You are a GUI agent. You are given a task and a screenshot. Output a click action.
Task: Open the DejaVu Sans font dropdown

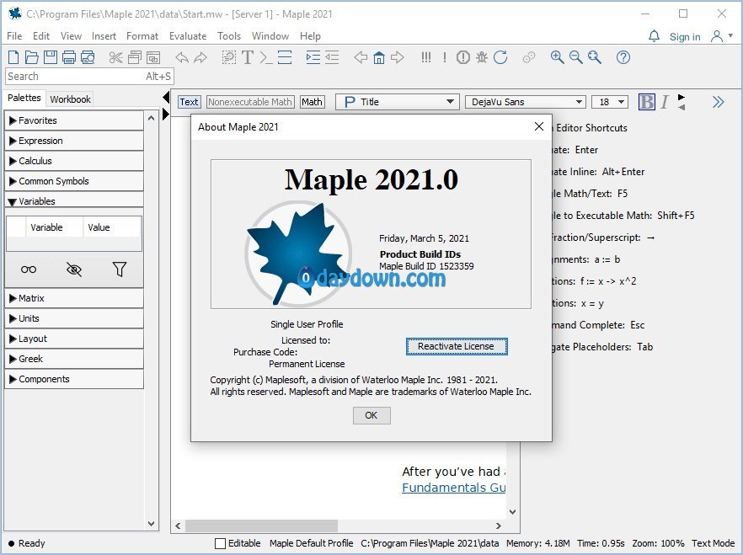tap(525, 102)
